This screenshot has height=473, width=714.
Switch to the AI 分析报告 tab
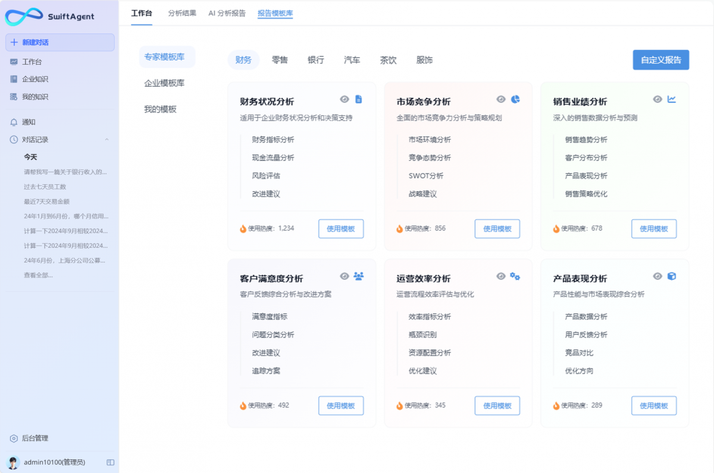pos(227,13)
